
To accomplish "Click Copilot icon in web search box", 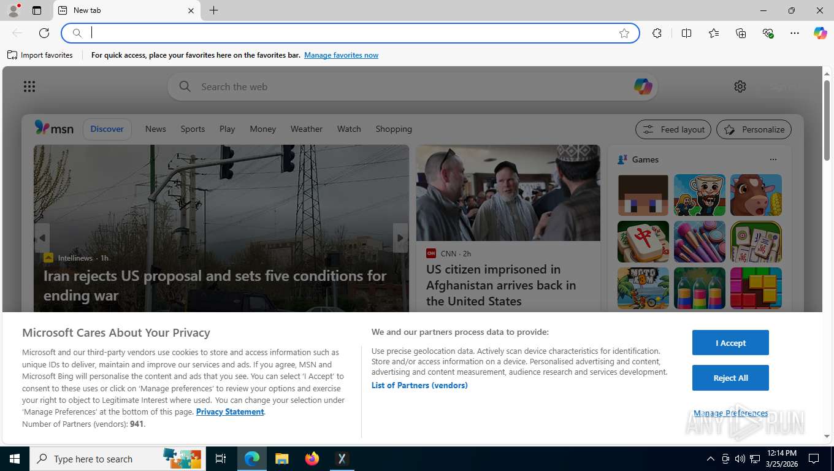I will (643, 86).
